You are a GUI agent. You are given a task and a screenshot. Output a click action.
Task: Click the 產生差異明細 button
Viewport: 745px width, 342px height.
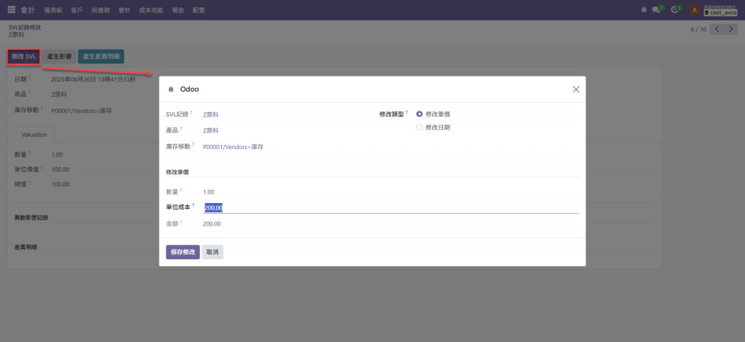(100, 57)
